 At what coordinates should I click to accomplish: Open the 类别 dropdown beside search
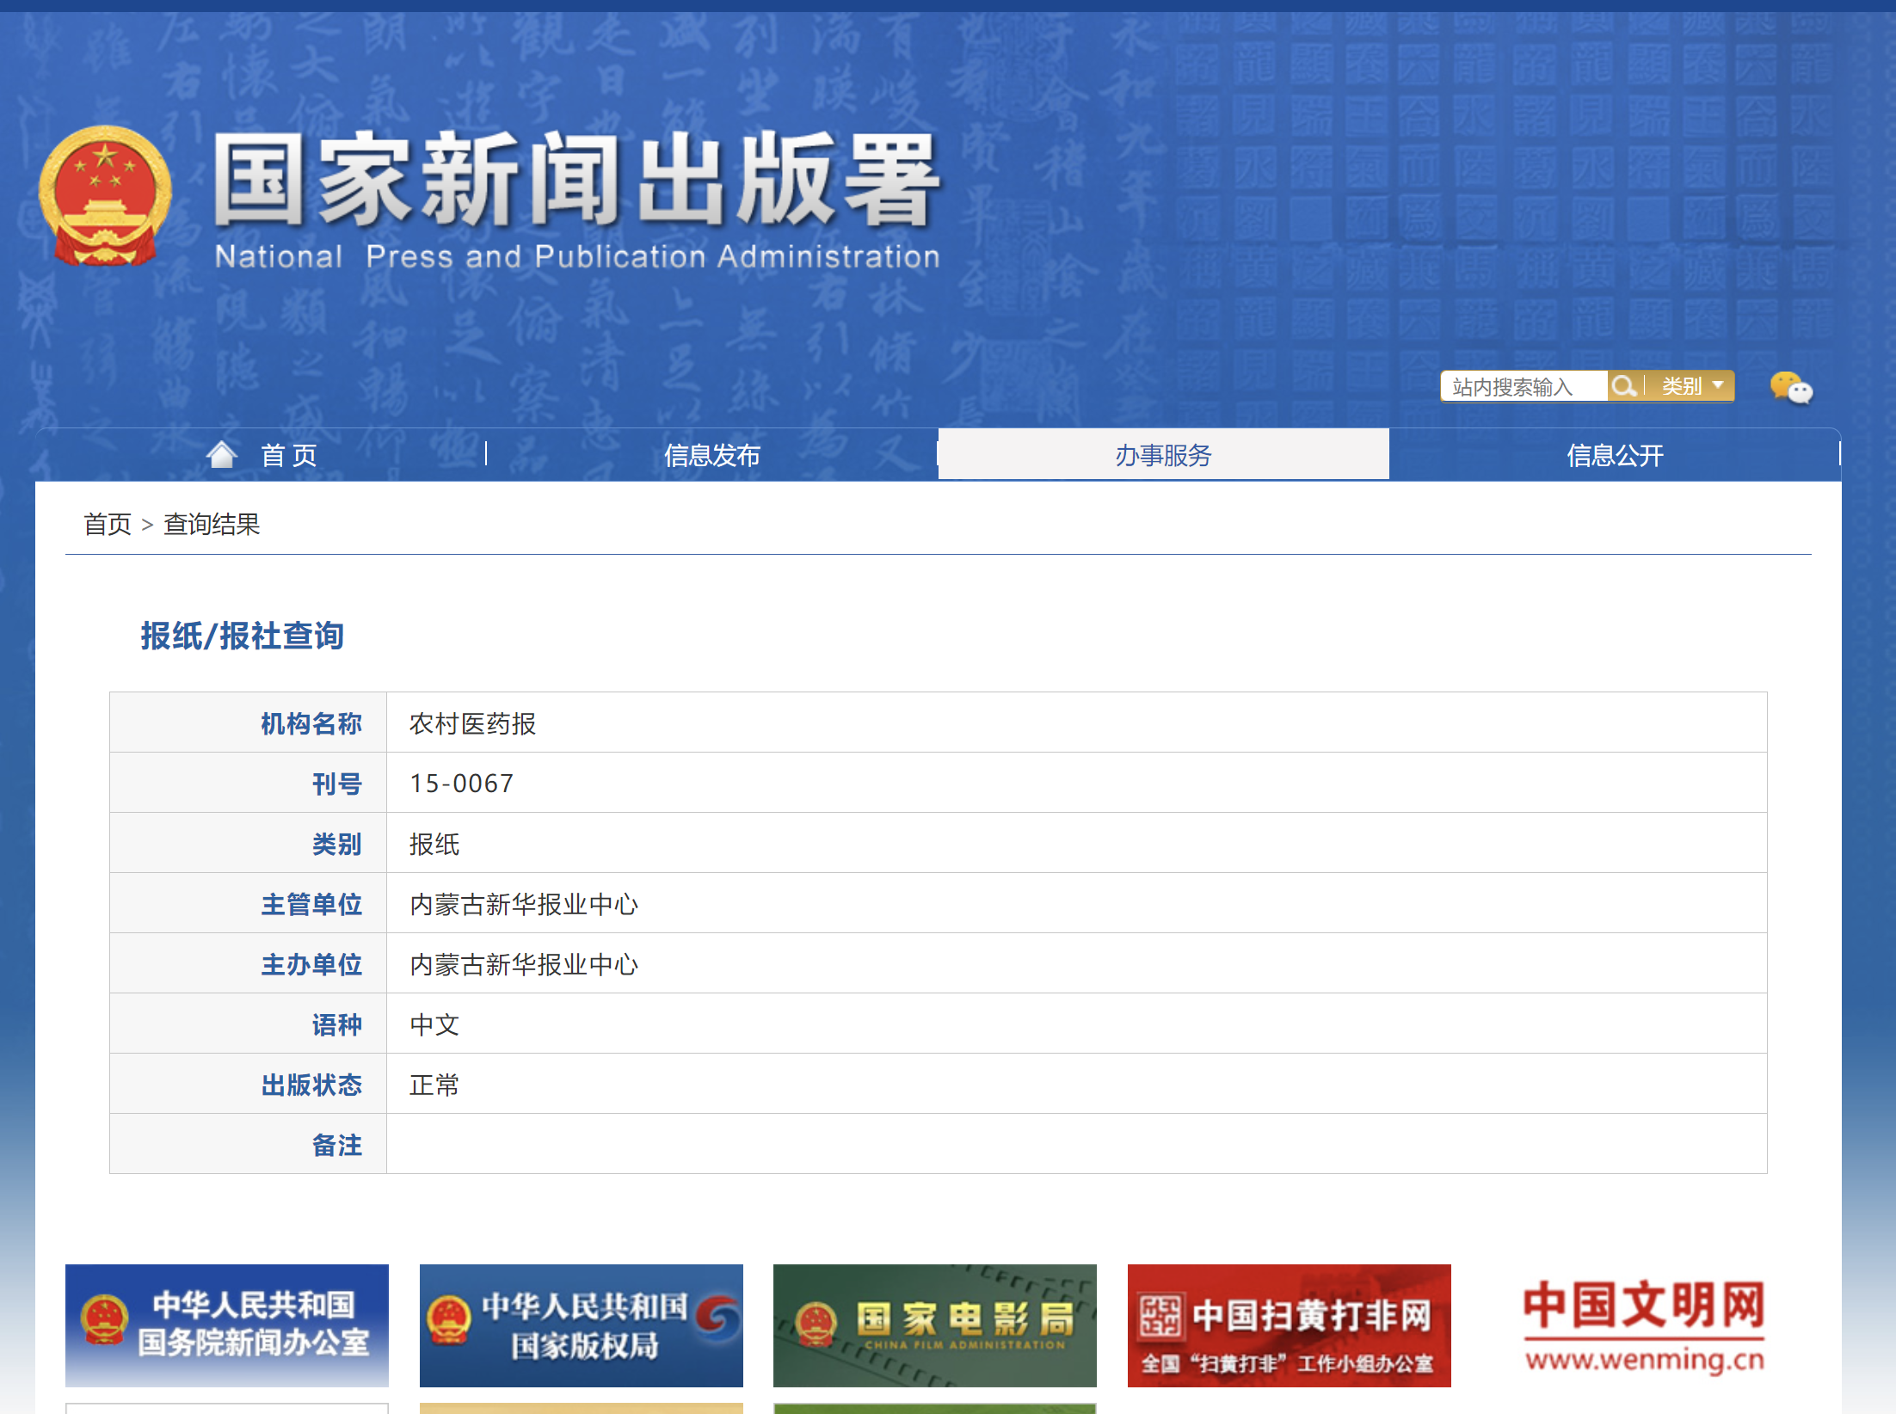click(1691, 386)
